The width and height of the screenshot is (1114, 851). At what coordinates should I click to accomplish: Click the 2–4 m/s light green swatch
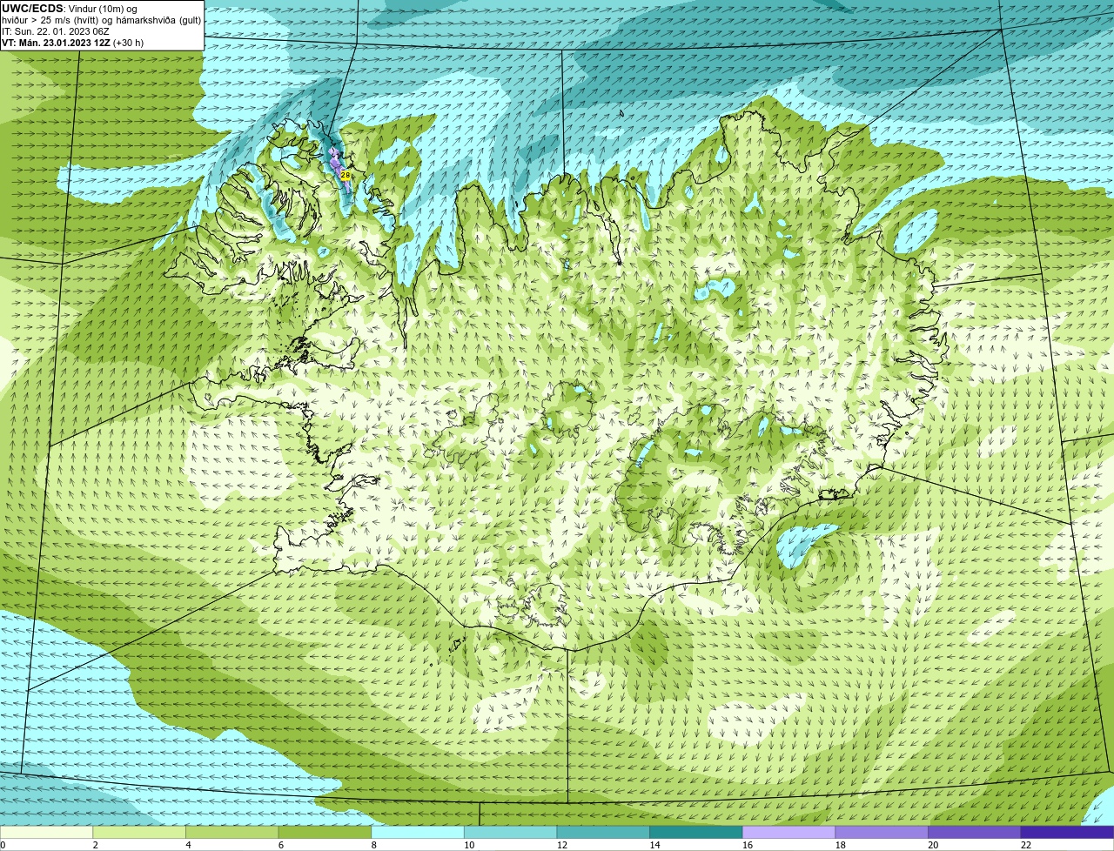[x=139, y=832]
